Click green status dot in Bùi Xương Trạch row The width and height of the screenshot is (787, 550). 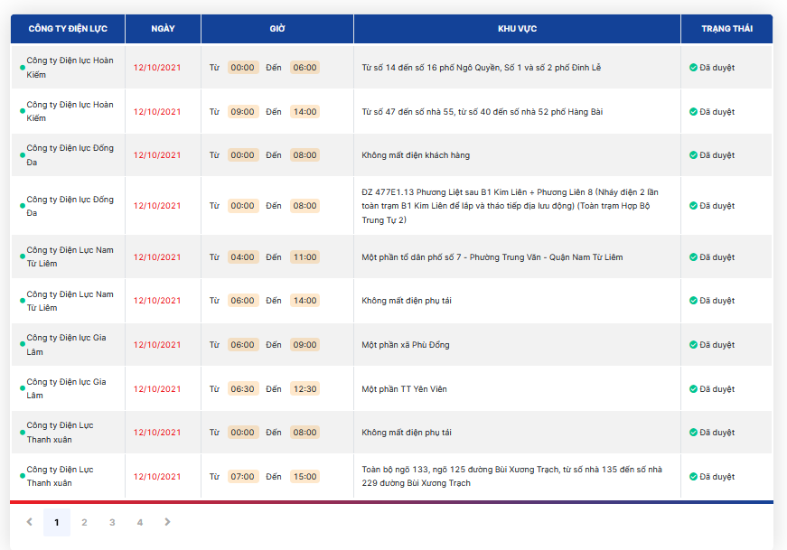coord(22,476)
